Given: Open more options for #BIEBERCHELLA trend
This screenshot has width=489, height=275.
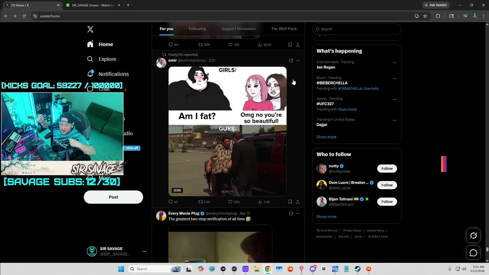Looking at the screenshot, I should (395, 78).
